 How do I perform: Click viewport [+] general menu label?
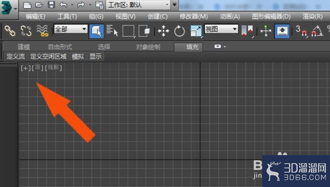[x=26, y=68]
